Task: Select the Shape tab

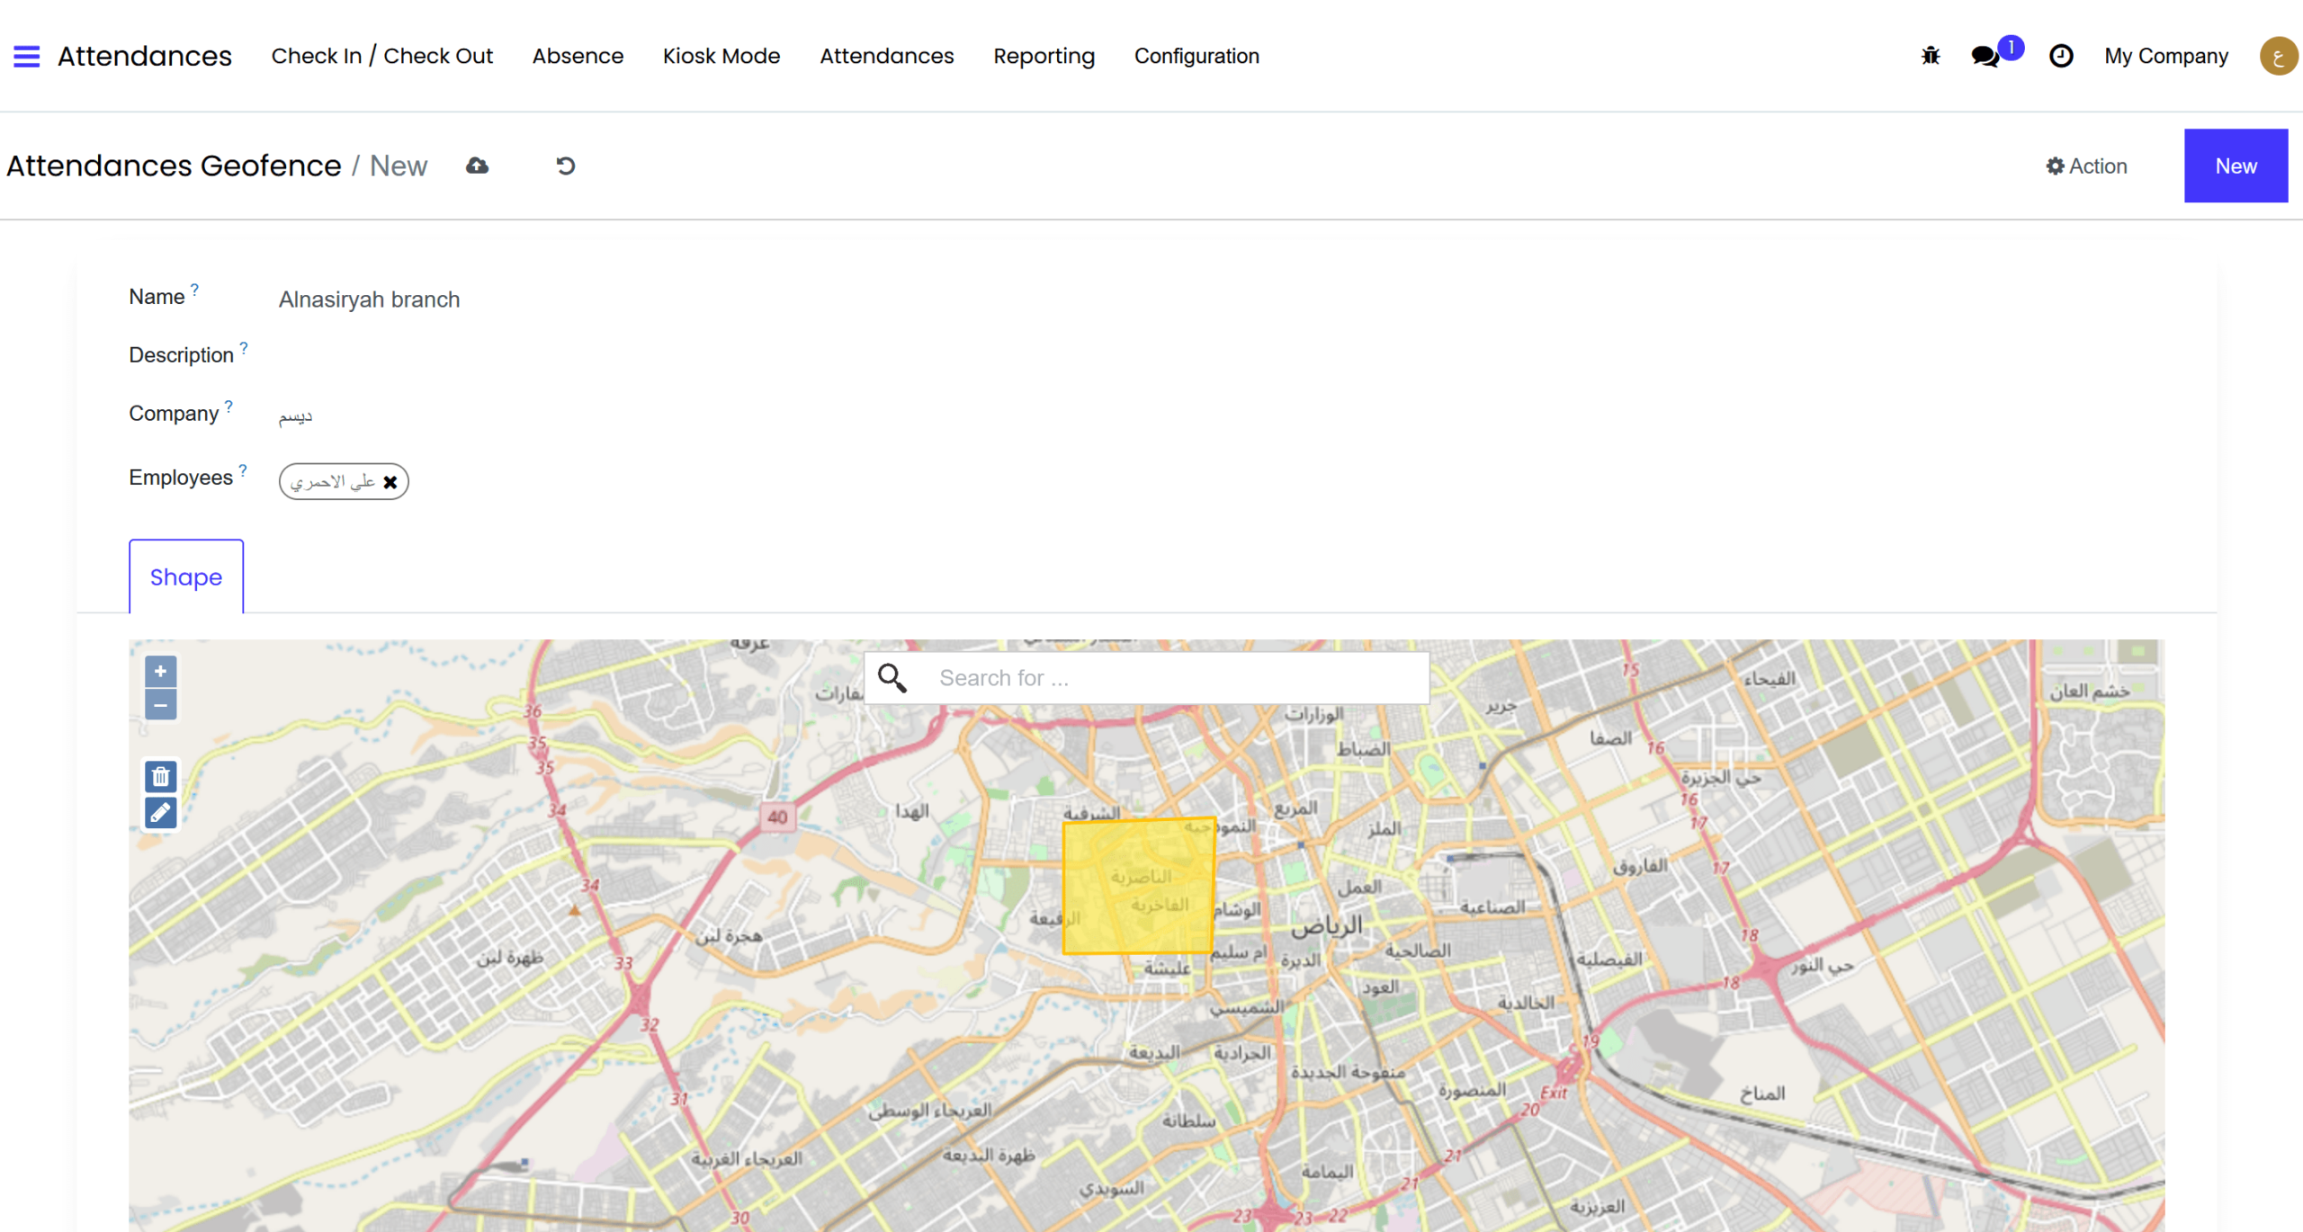Action: 186,576
